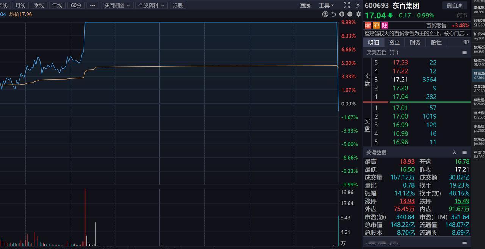Select the 股性 tab
The width and height of the screenshot is (485, 249).
point(436,42)
